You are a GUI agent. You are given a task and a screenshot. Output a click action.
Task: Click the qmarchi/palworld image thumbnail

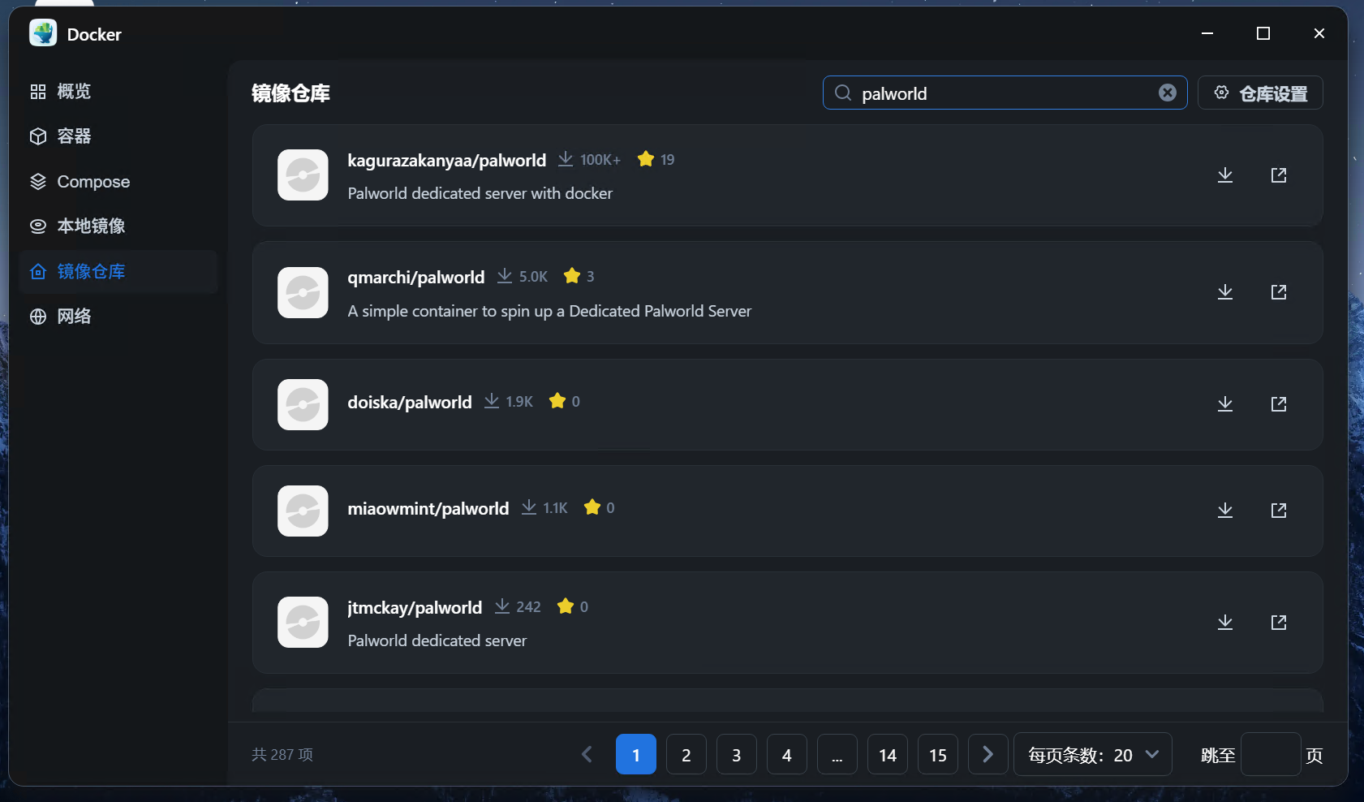[303, 292]
